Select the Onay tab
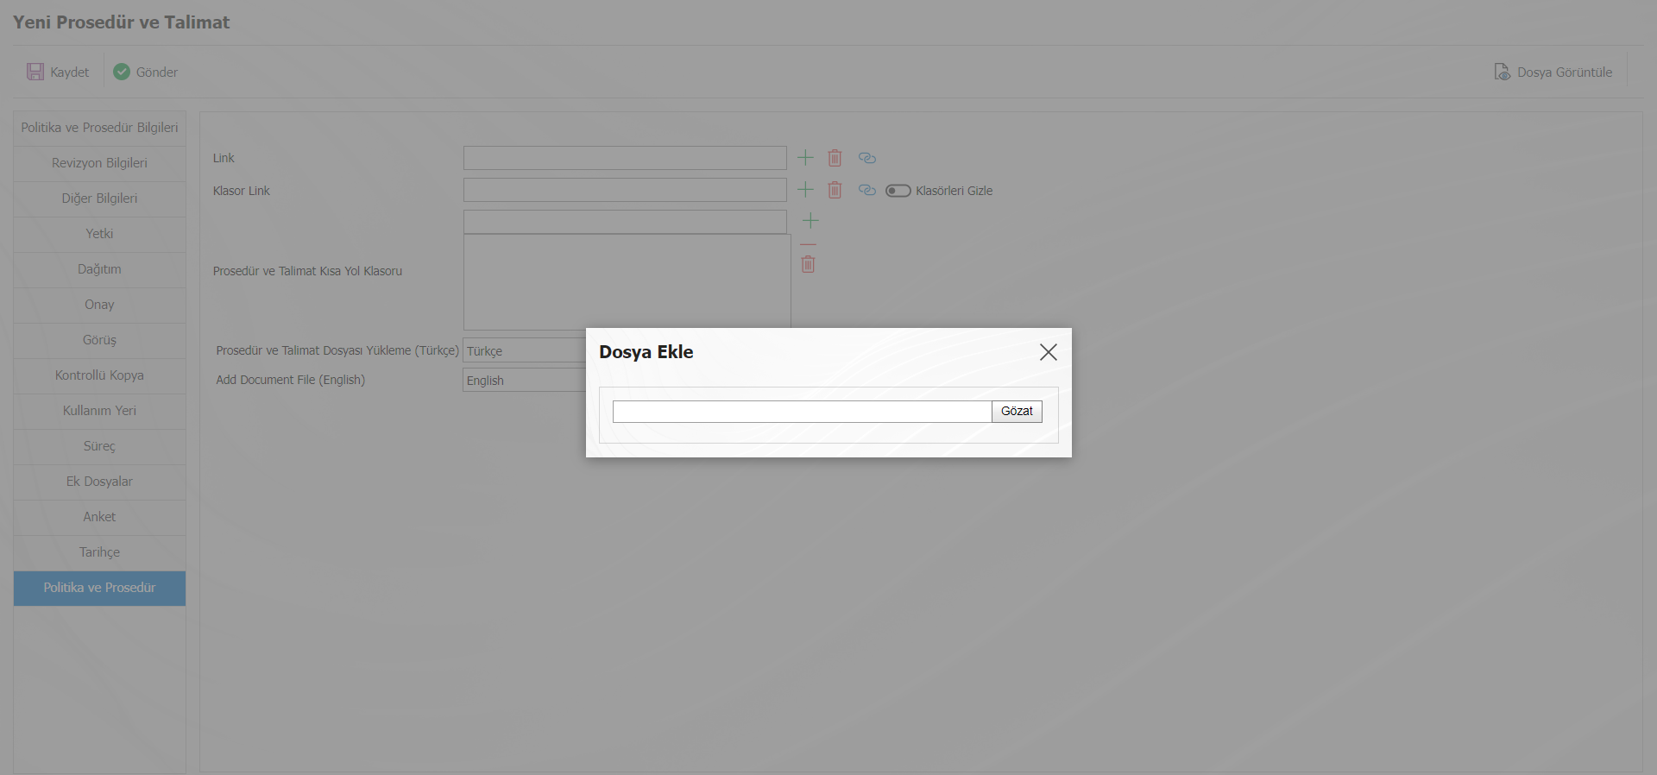Screen dimensions: 1657x775 tap(99, 305)
